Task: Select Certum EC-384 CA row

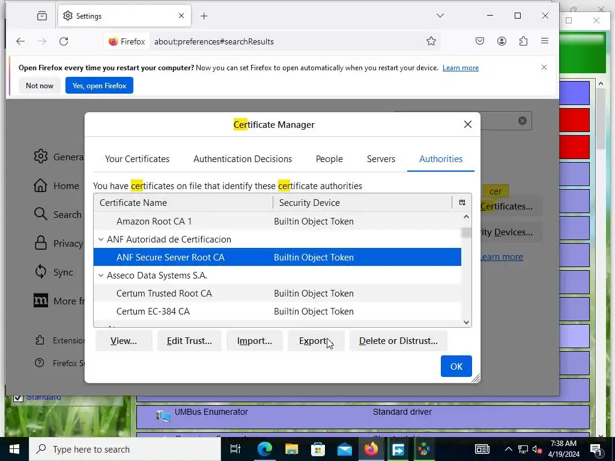Action: coord(277,312)
